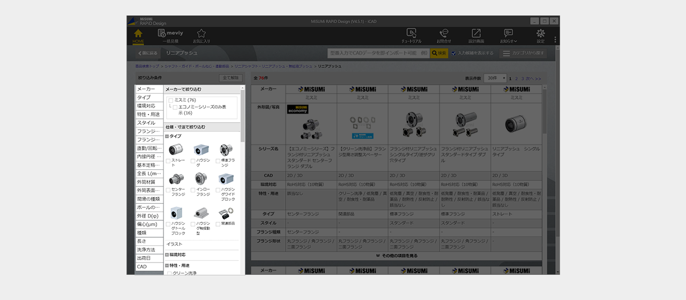Open the チュートリアル tutorial icon
This screenshot has width=686, height=300.
pos(411,35)
